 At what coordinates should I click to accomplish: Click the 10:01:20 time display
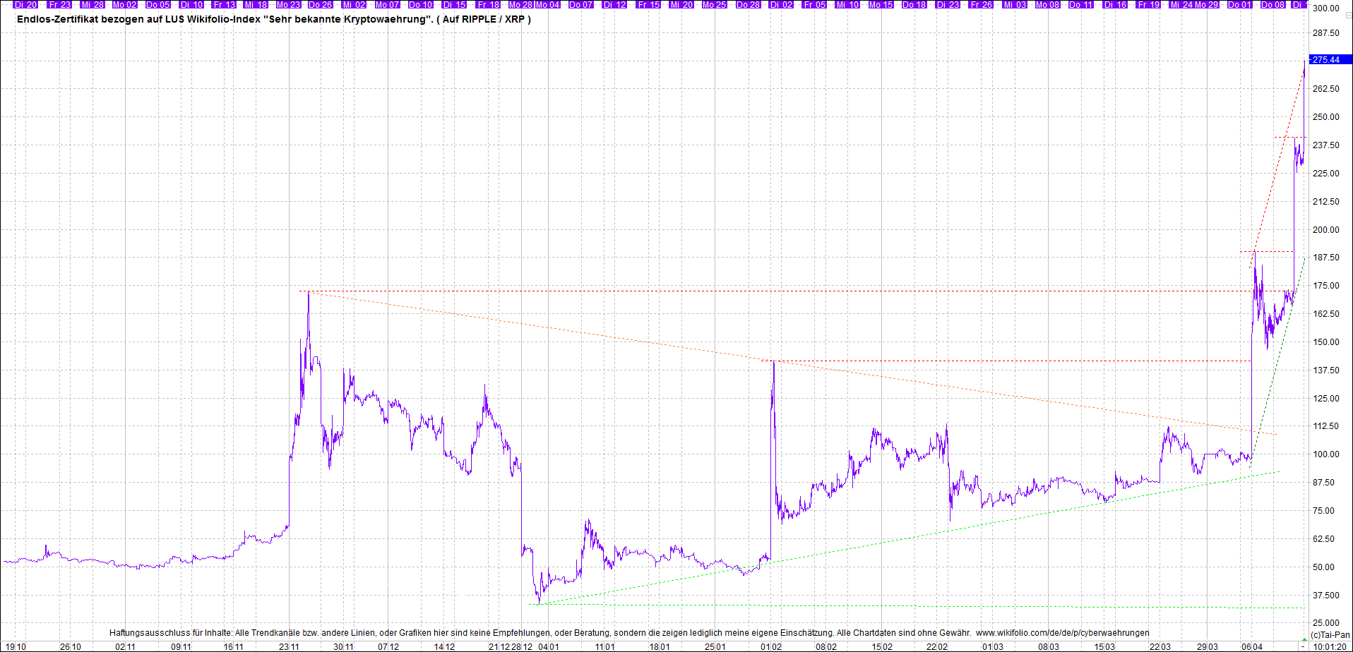coord(1330,646)
